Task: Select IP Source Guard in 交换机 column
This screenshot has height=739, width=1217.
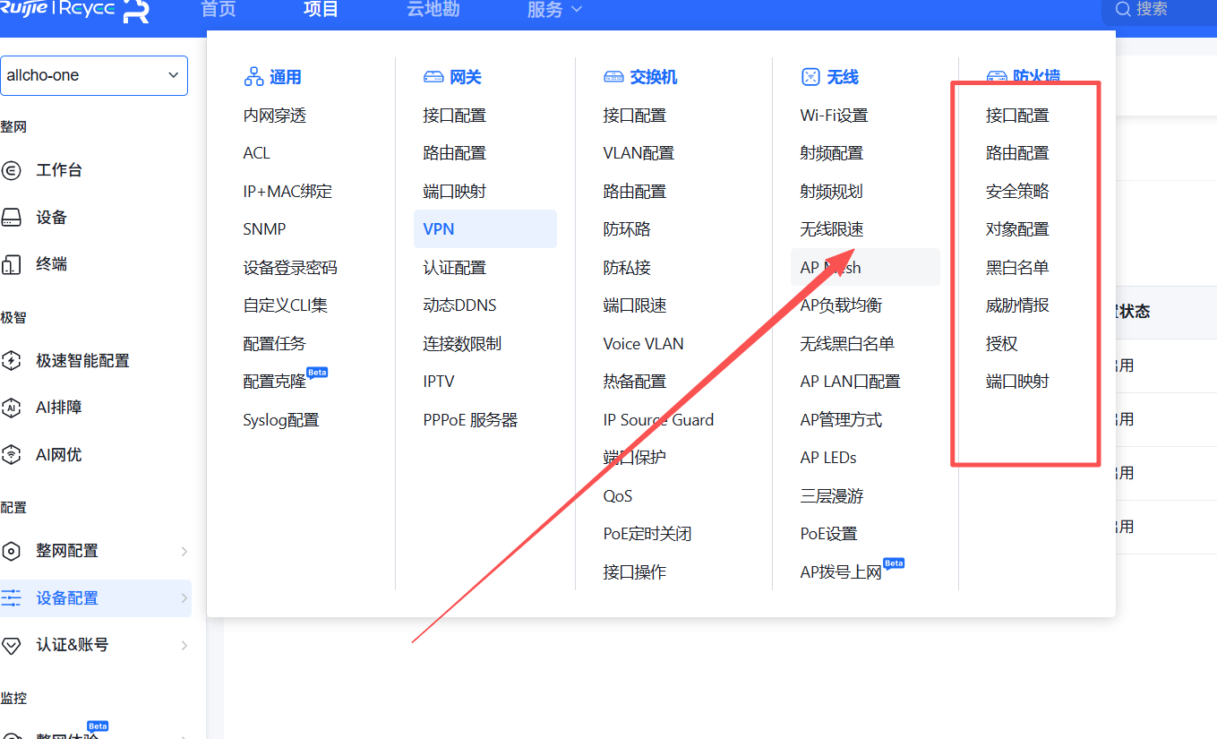Action: tap(658, 420)
